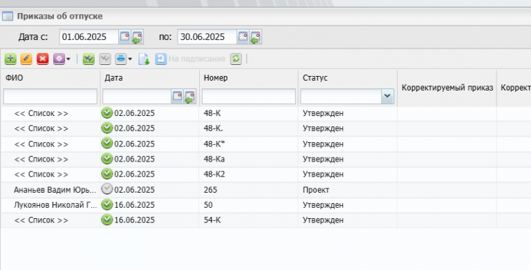Screen dimensions: 531x270
Task: Click the printer icon in toolbar
Action: point(121,59)
